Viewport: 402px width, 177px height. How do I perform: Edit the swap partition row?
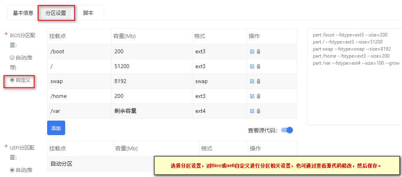click(x=252, y=81)
